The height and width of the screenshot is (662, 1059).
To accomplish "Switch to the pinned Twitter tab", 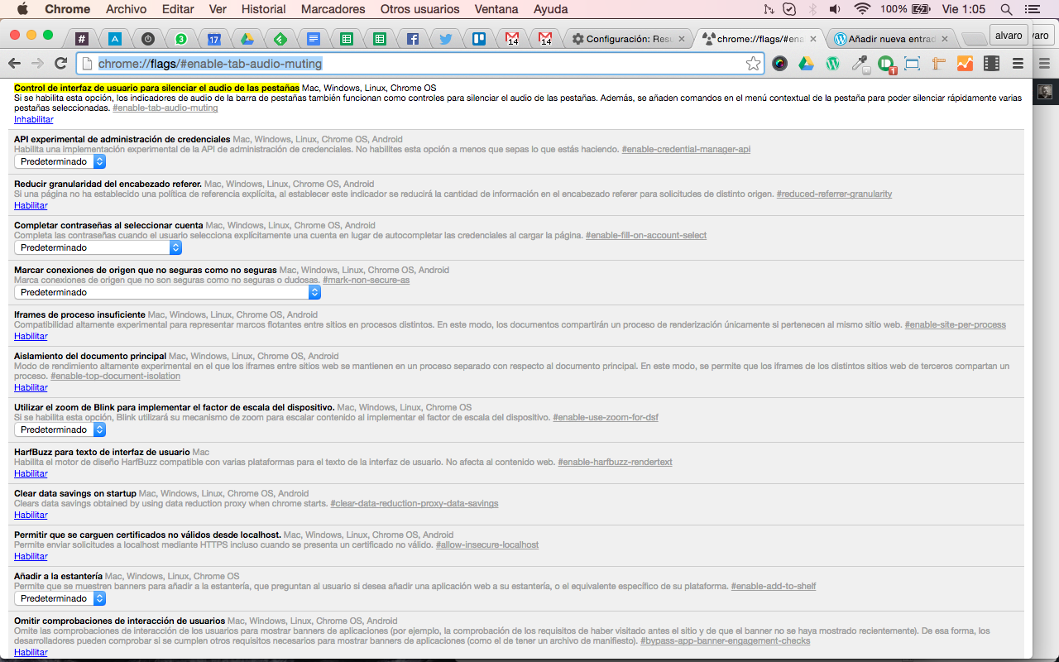I will tap(445, 39).
